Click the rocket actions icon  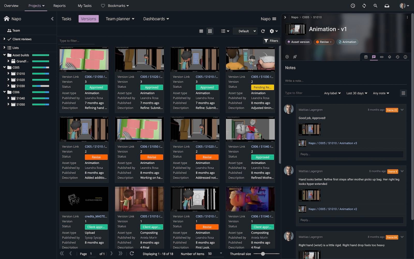(295, 57)
